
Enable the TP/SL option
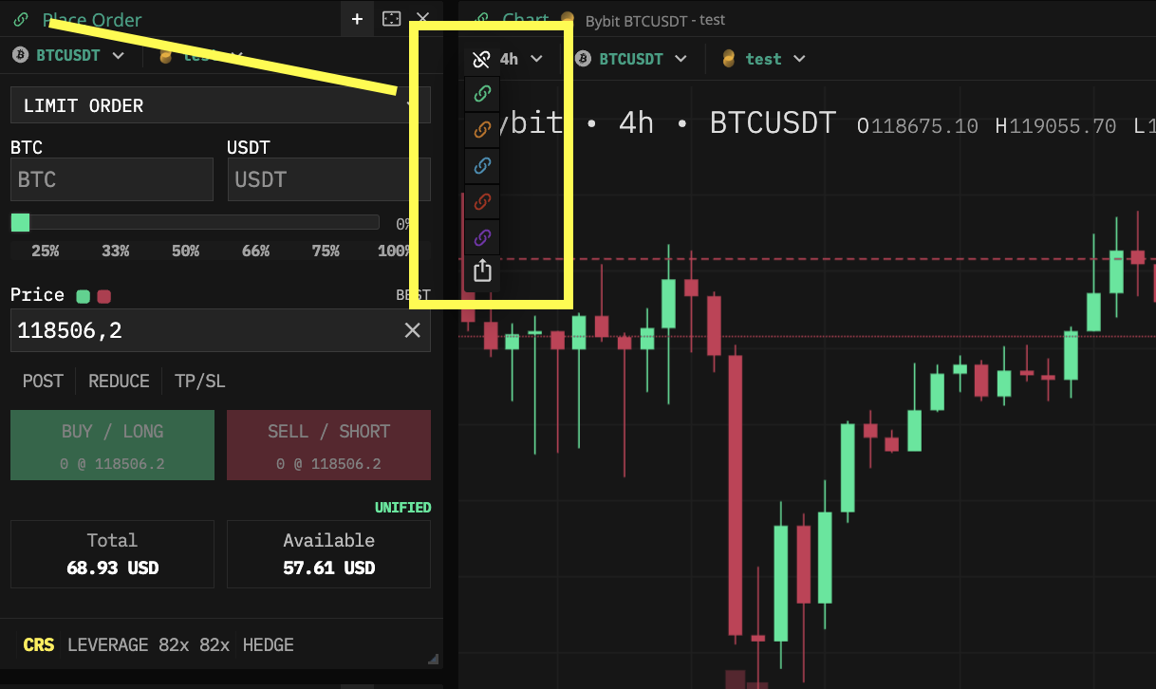tap(199, 381)
